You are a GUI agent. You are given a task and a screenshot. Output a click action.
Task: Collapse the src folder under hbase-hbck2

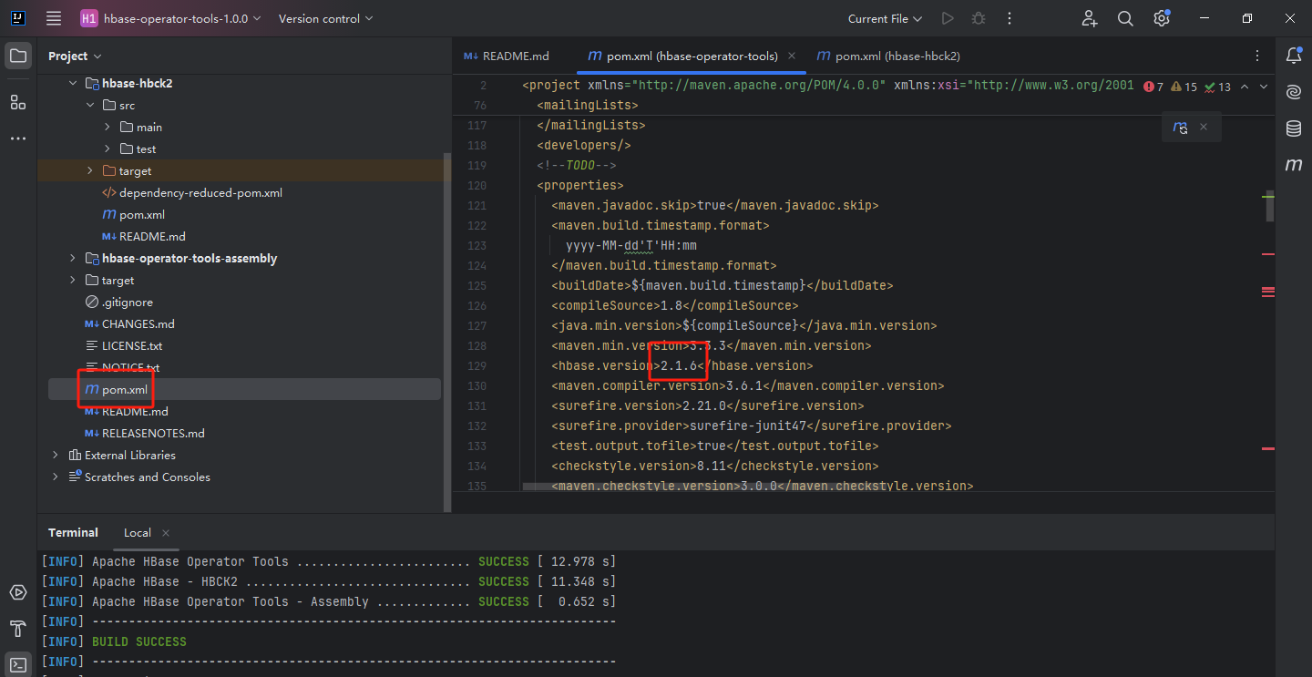(x=90, y=105)
